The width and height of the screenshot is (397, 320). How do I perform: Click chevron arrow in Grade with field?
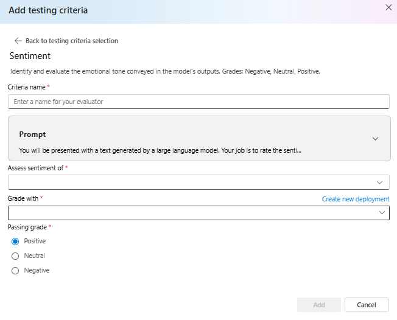[x=382, y=213]
